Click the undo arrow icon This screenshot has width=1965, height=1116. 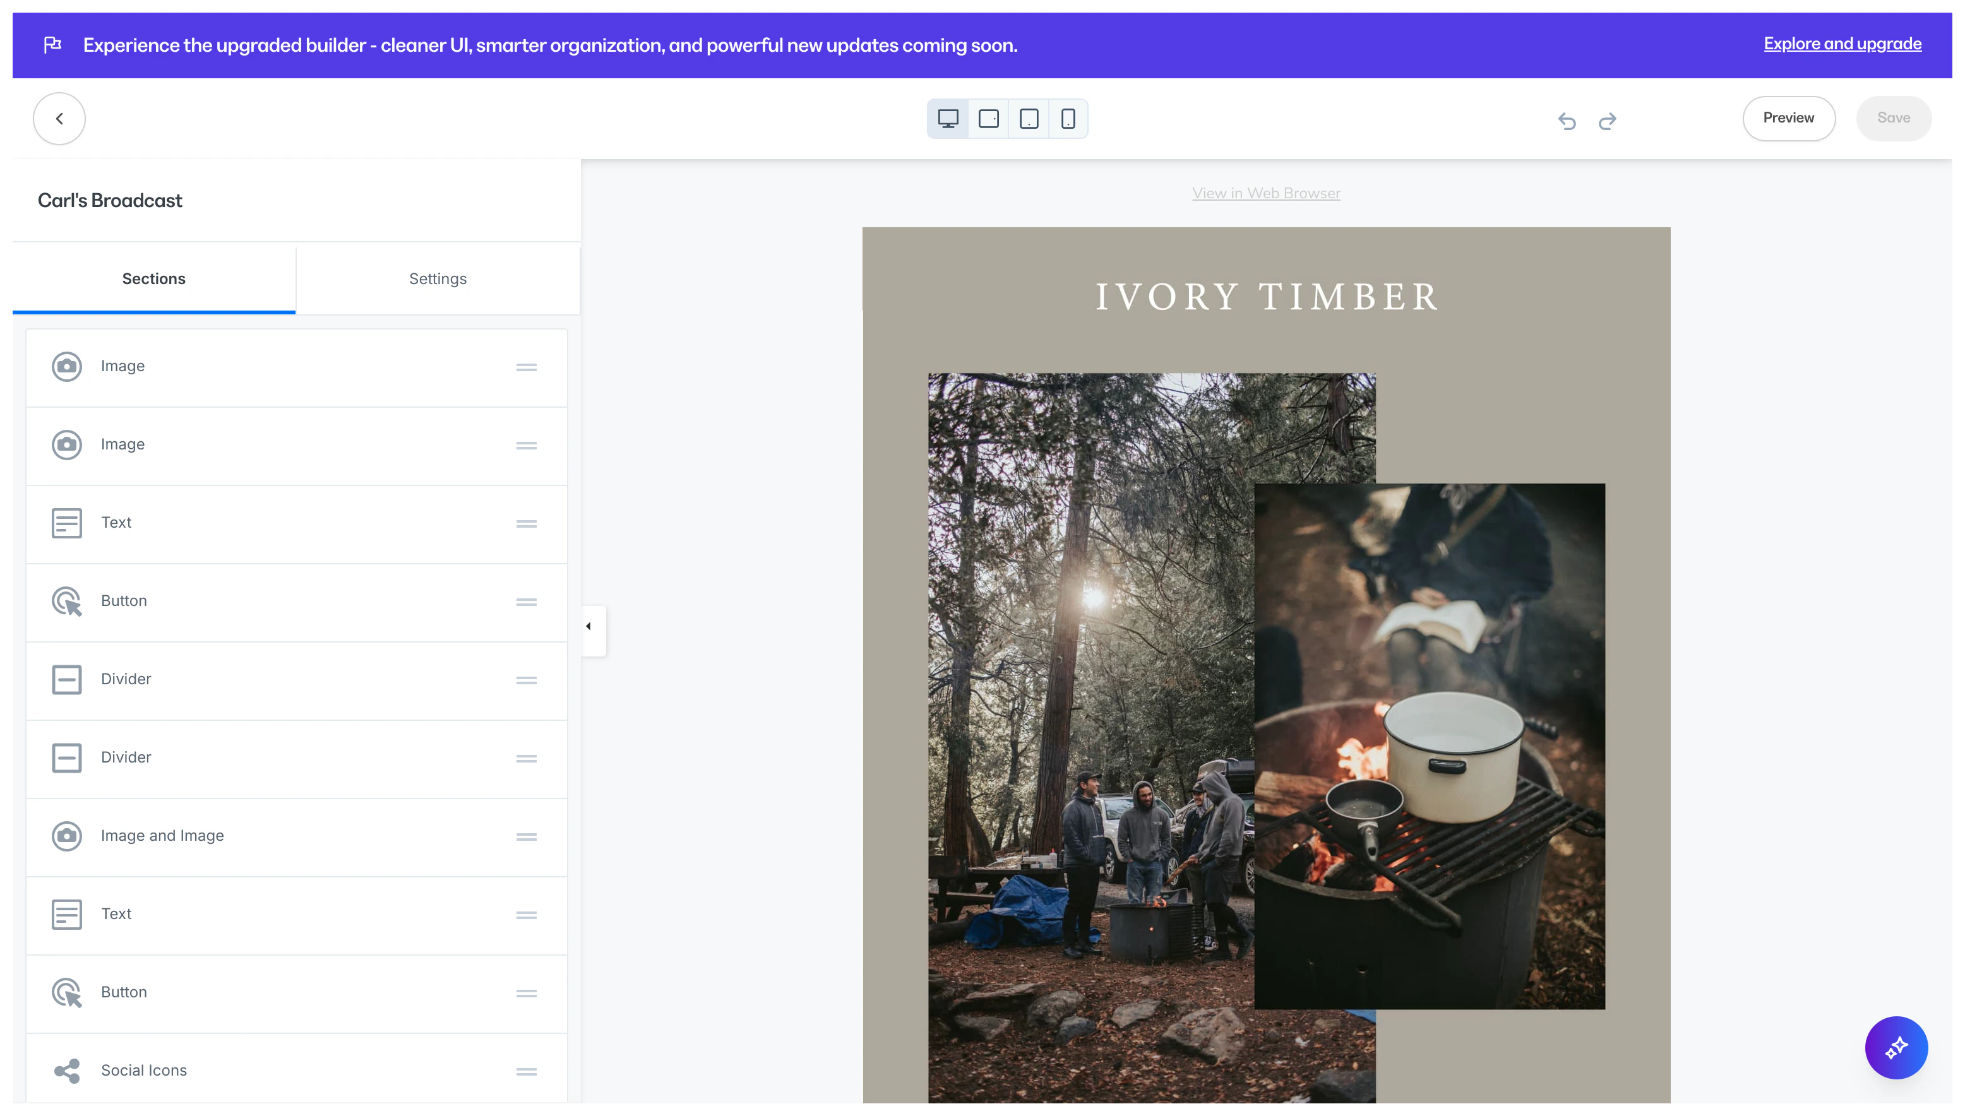tap(1567, 121)
